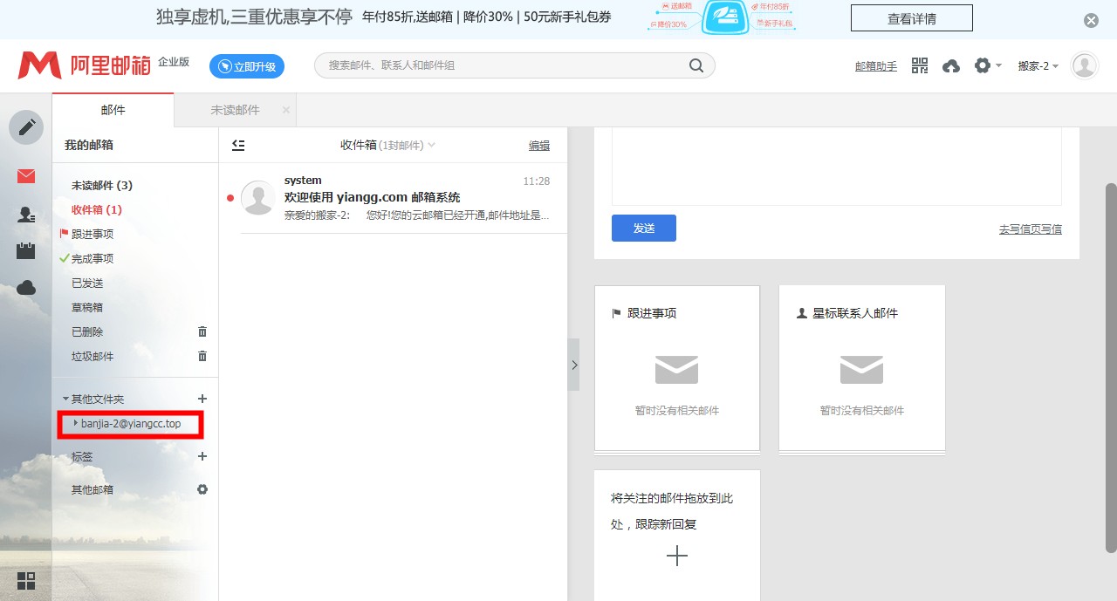Click 其他邮箱 in sidebar

click(x=93, y=489)
